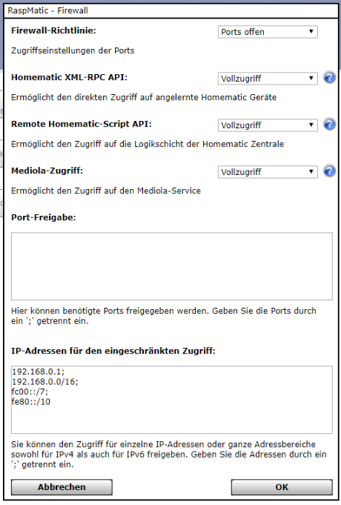This screenshot has width=341, height=505.
Task: Open the Mediola-Zugriff access dropdown
Action: pyautogui.click(x=268, y=172)
